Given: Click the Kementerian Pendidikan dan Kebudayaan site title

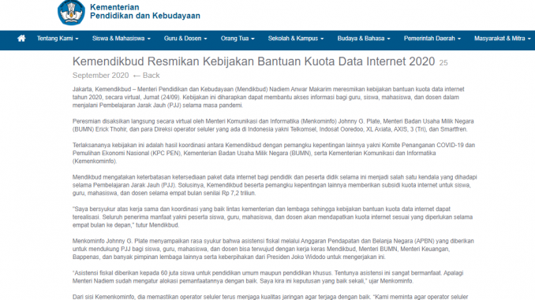Looking at the screenshot, I should [x=145, y=11].
